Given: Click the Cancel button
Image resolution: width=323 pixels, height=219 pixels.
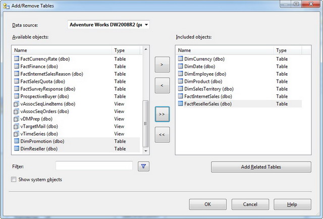Looking at the screenshot, I should (250, 204).
